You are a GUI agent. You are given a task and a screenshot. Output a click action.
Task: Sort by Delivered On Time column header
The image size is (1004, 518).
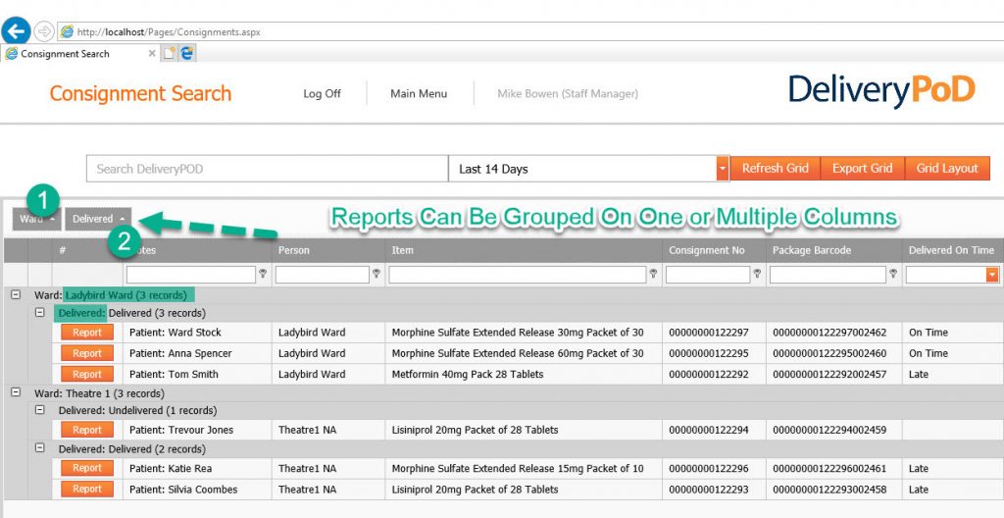tap(951, 250)
